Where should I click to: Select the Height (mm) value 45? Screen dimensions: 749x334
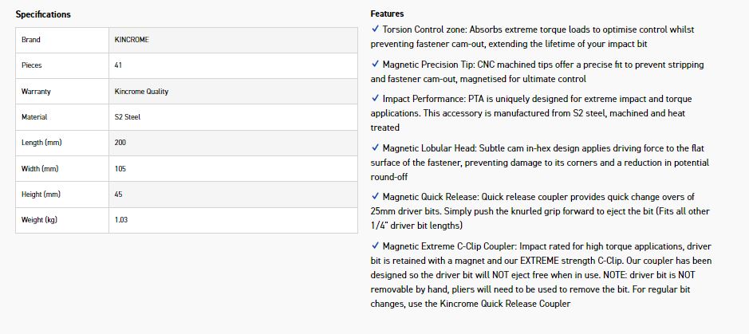click(x=119, y=195)
